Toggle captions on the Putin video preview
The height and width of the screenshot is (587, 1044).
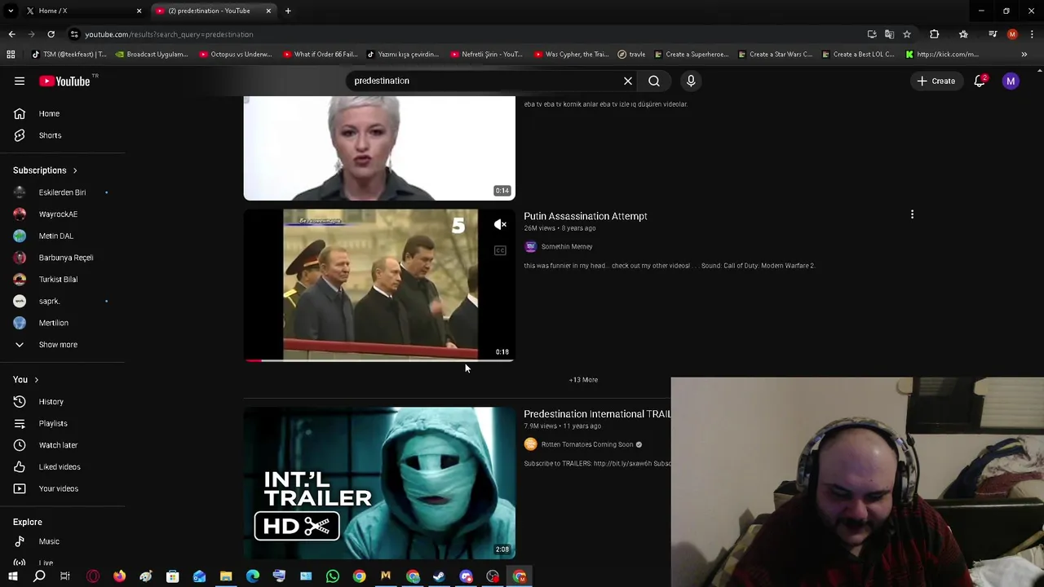[500, 250]
